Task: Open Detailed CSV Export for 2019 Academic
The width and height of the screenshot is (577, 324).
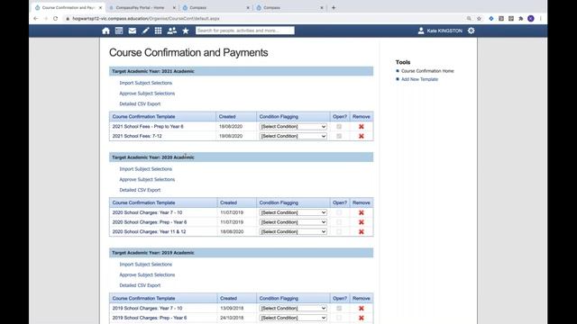Action: [140, 285]
